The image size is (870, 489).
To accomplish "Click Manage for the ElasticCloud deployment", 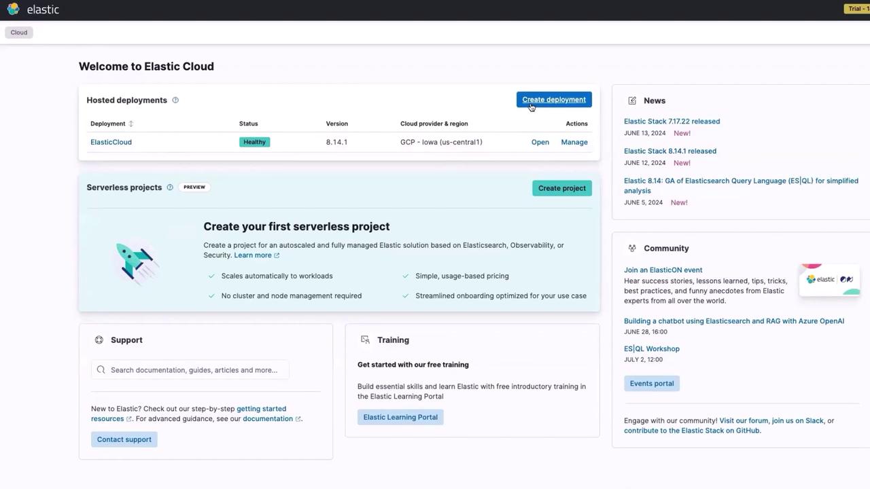I will pyautogui.click(x=574, y=142).
